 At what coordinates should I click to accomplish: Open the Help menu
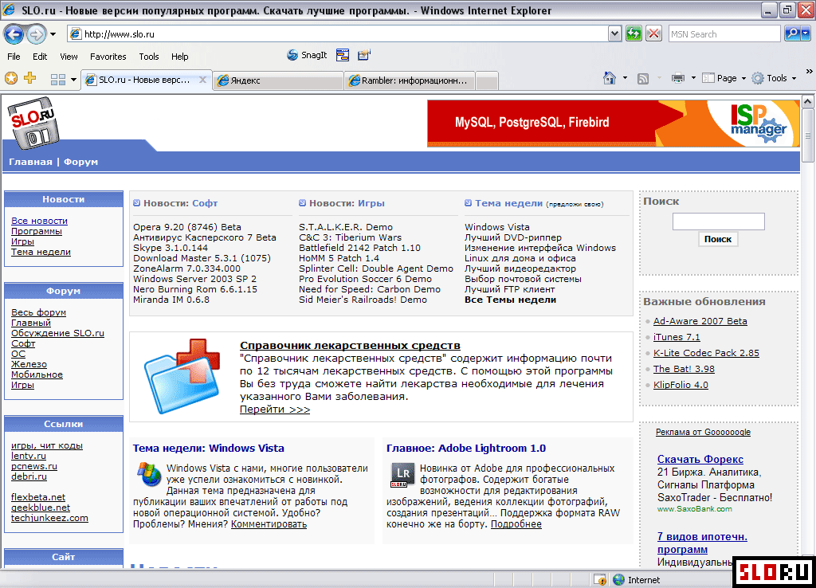pos(179,57)
